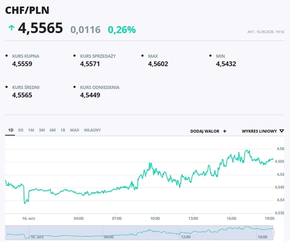
Task: Click the KURS SPRZEDAŻY value 4,5571
Action: [x=90, y=64]
